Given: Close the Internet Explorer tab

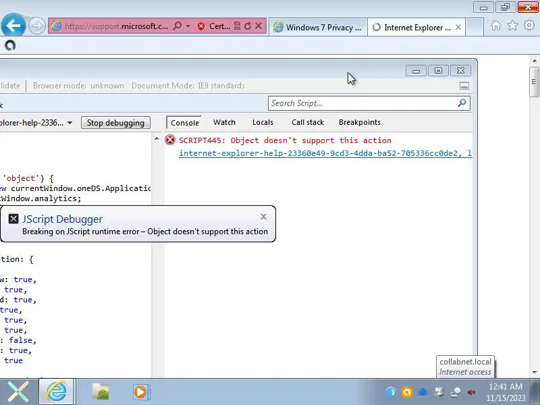Looking at the screenshot, I should pos(458,27).
